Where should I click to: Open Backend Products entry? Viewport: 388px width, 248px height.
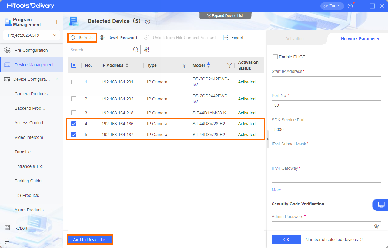pyautogui.click(x=30, y=108)
